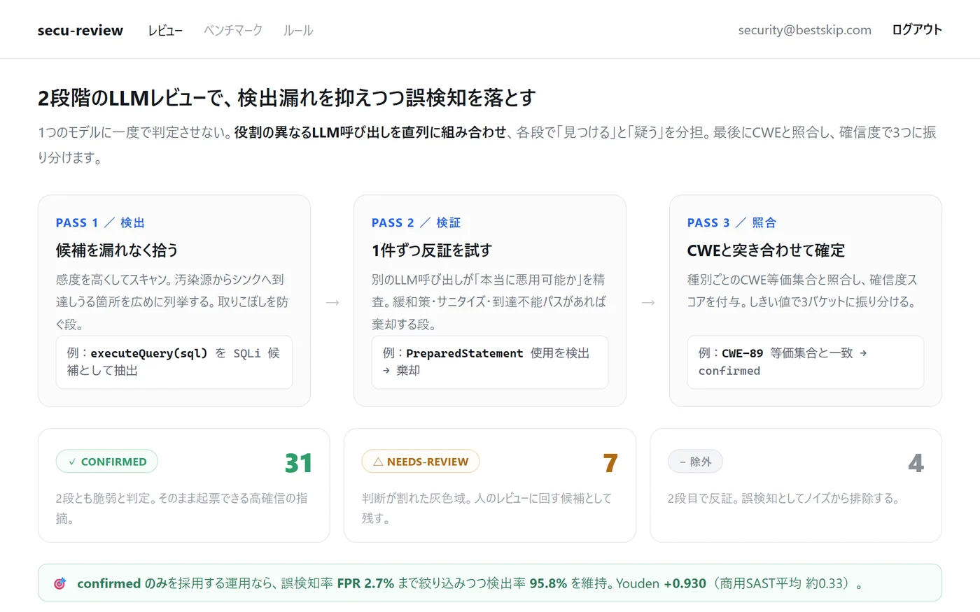Click the PASS 2 description starting 別のLLM呼び出し
Image resolution: width=980 pixels, height=612 pixels.
(489, 301)
